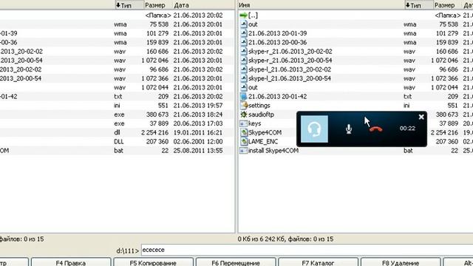Click left panel txt type cell
Viewport: 473px width, 266px height.
click(x=118, y=97)
